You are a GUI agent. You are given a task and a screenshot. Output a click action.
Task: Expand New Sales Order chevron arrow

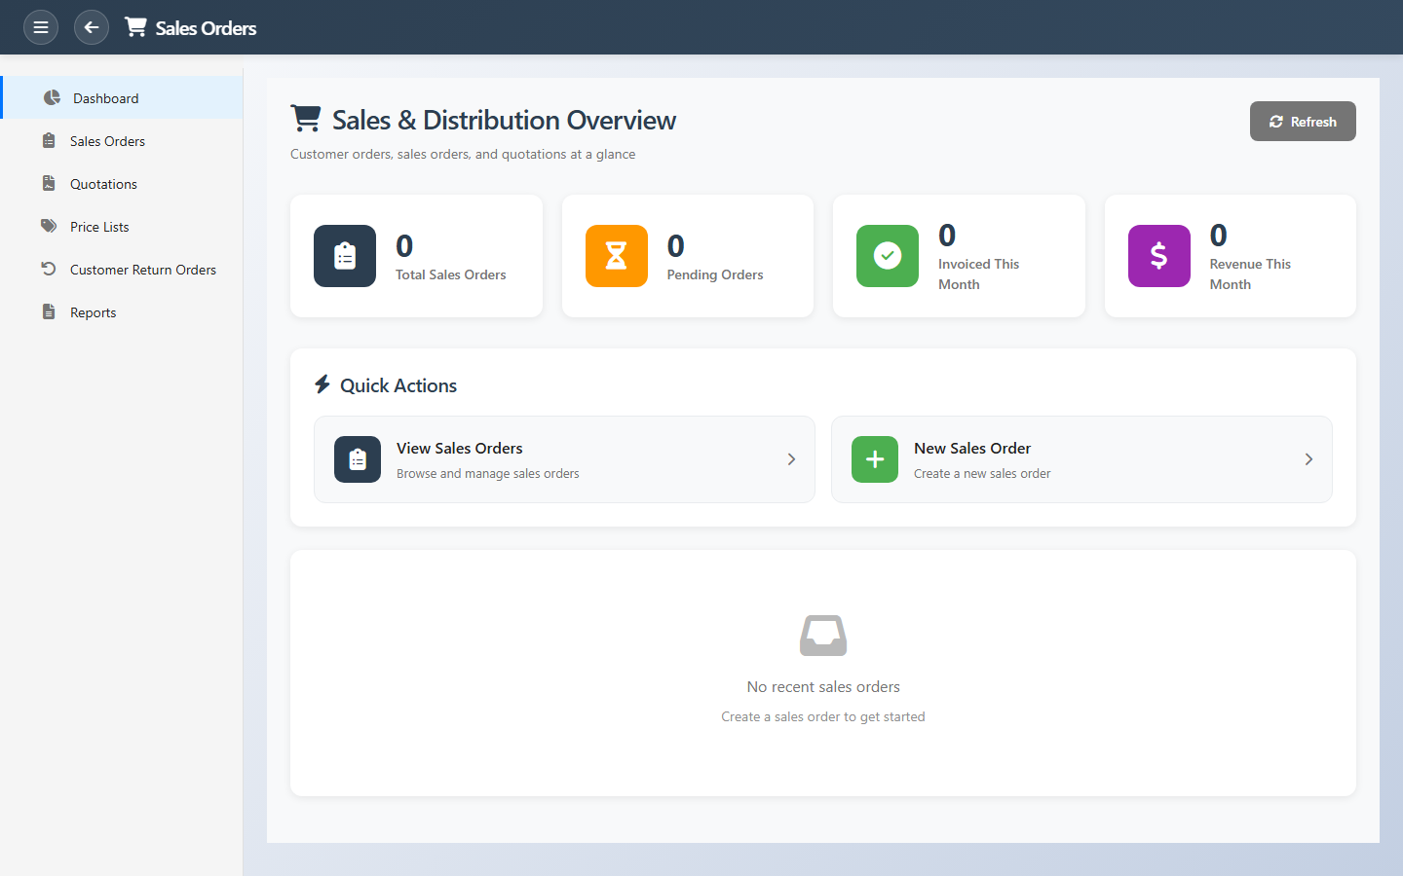coord(1308,459)
